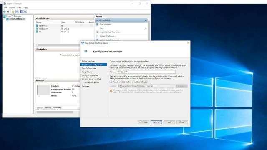Go to Configure Networking wizard step
This screenshot has height=150, width=267.
pyautogui.click(x=90, y=75)
